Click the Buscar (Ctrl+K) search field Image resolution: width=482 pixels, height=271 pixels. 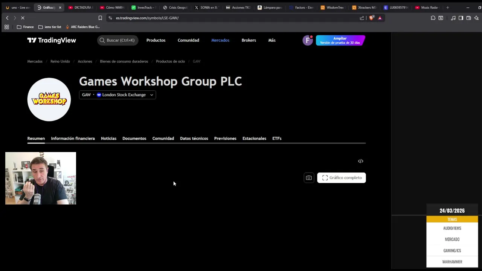pos(118,40)
